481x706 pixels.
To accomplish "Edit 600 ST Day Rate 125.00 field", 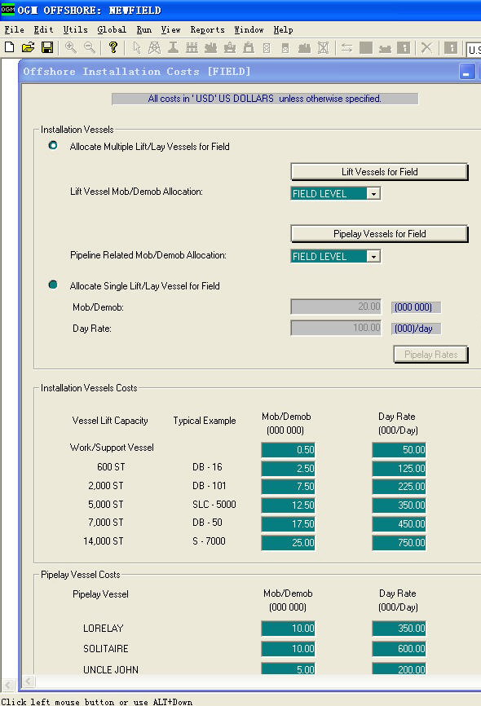I will (399, 468).
